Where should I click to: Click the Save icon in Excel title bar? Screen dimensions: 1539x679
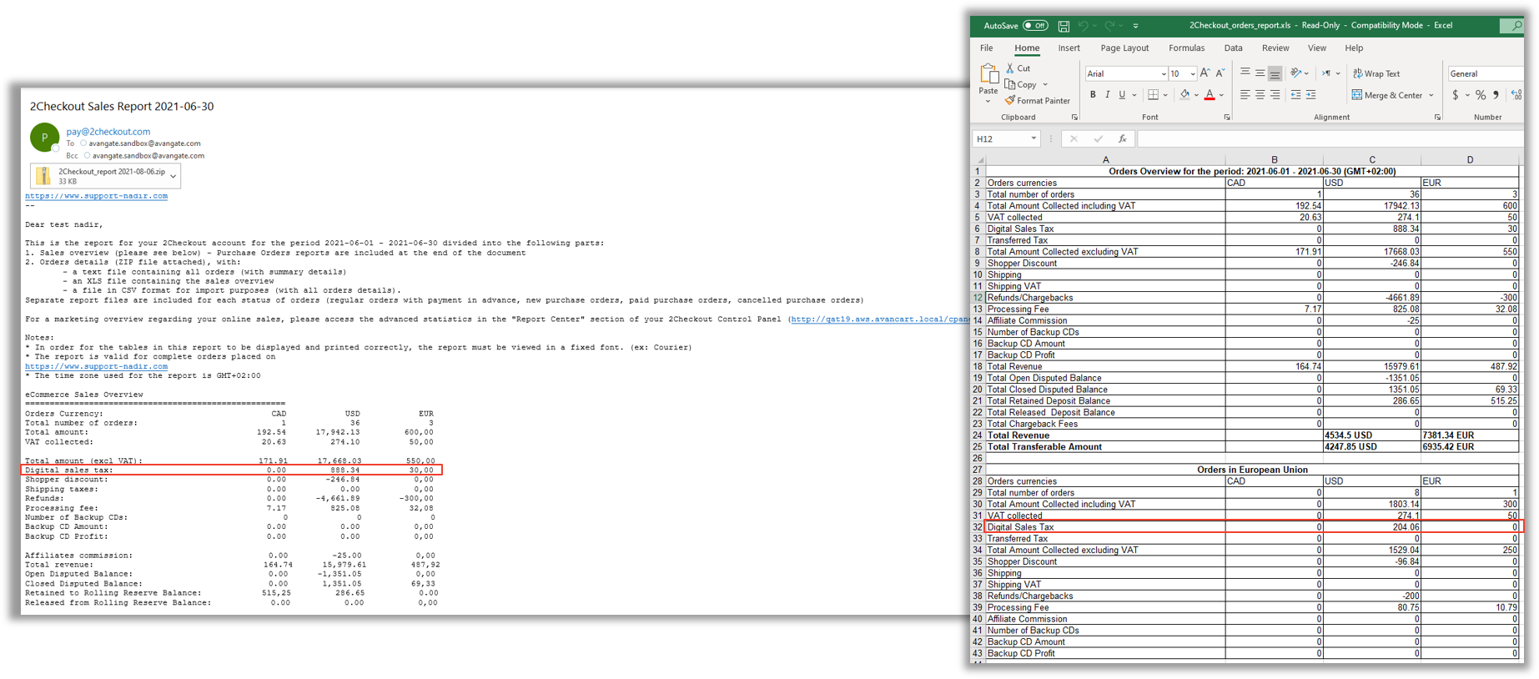click(1064, 26)
